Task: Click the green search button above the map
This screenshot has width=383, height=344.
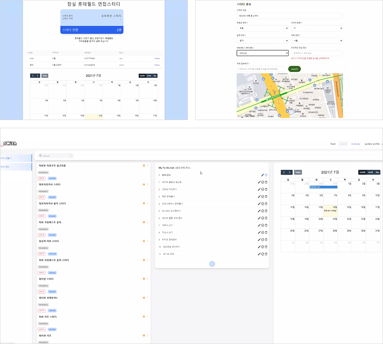Action: pos(295,69)
